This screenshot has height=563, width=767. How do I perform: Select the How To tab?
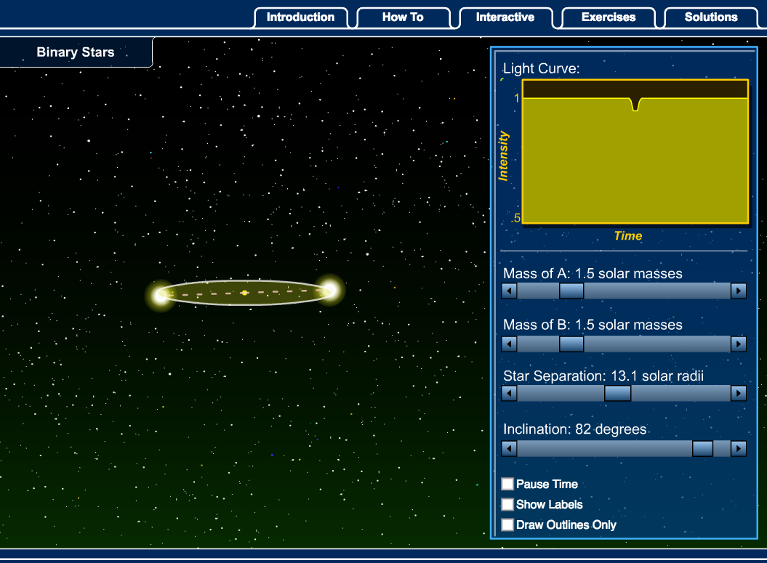click(403, 17)
